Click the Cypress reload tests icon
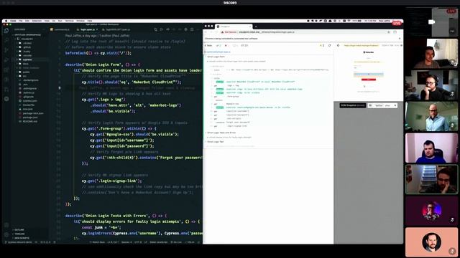Screen dimensions: 460x258 tap(329, 46)
